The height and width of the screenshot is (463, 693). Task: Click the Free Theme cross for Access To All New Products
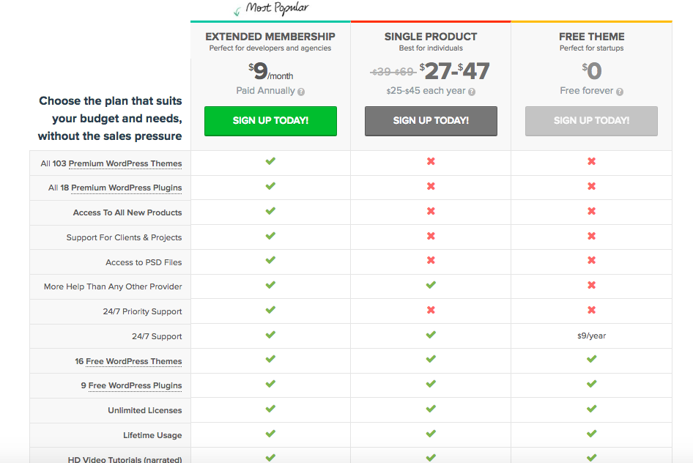591,211
